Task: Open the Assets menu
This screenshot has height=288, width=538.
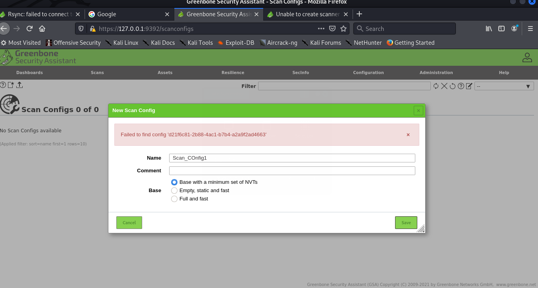Action: click(165, 72)
